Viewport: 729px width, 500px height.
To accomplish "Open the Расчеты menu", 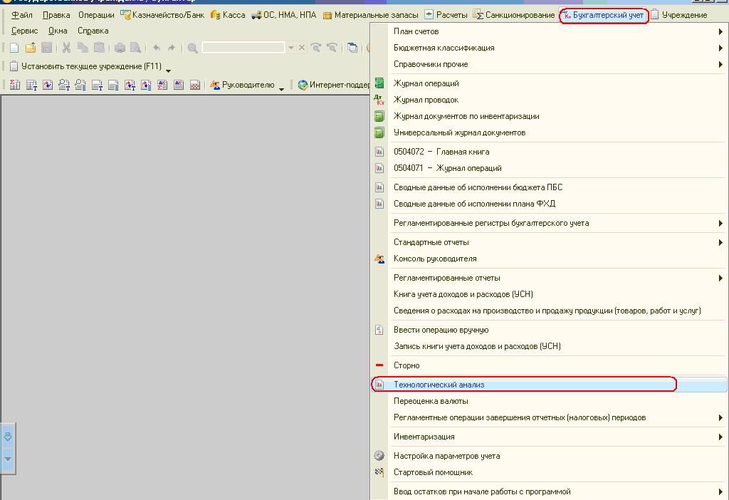I will click(446, 15).
